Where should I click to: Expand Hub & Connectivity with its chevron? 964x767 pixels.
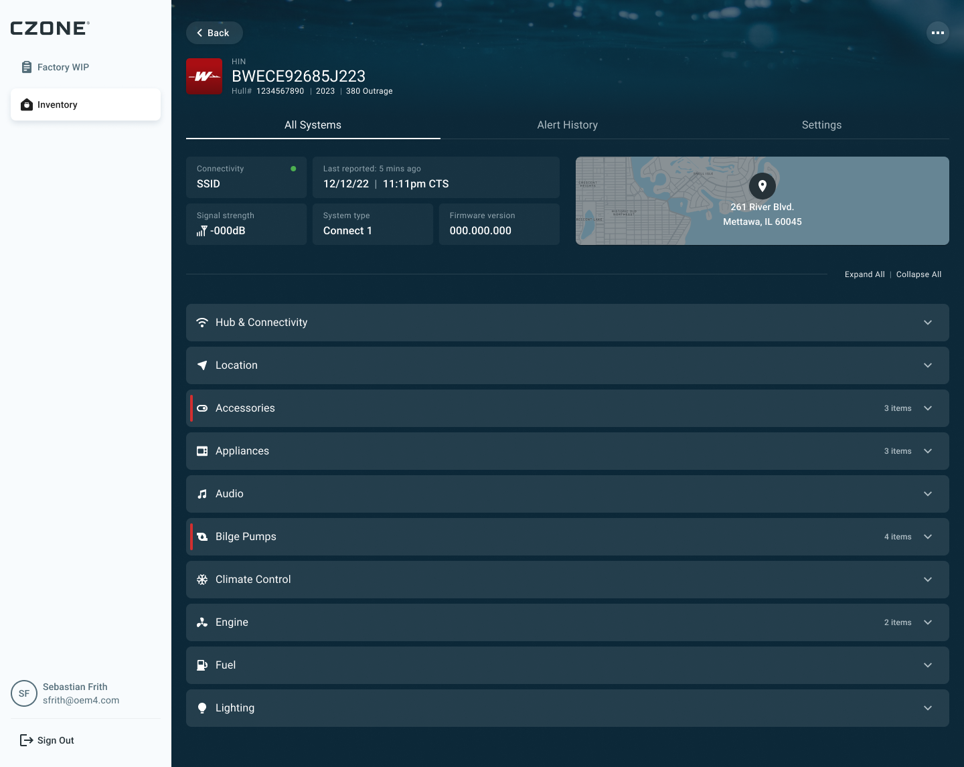point(928,323)
